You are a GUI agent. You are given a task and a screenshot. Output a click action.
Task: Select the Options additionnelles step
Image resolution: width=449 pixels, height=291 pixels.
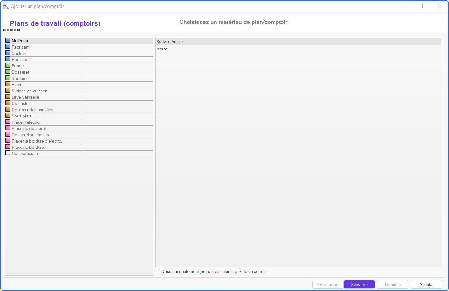click(x=79, y=110)
